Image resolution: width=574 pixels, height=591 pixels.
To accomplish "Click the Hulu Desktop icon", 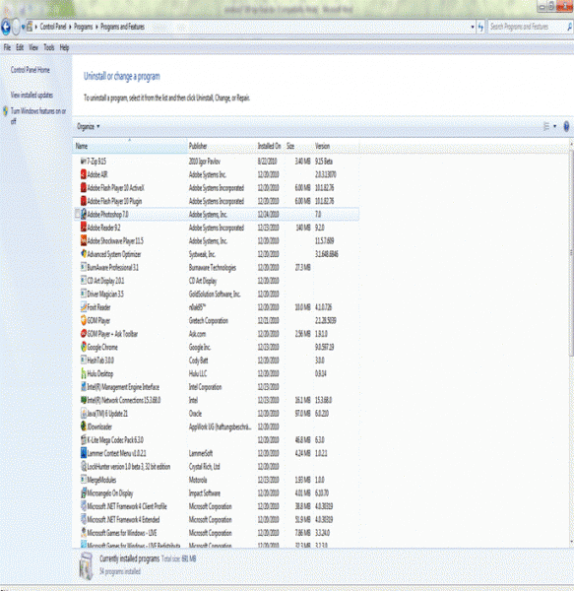I will pos(84,373).
